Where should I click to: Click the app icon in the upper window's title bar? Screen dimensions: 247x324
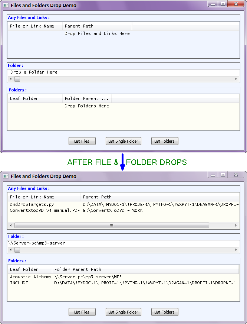click(x=6, y=6)
